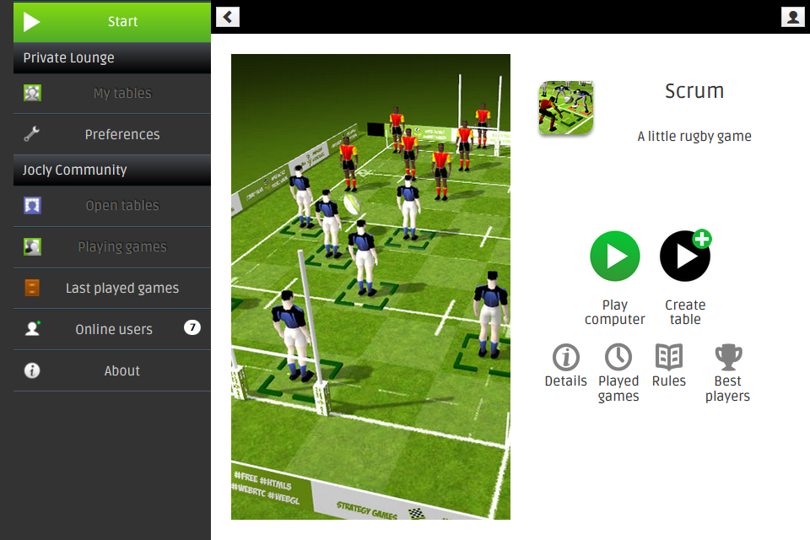Click the user profile icon at top right
The image size is (810, 540).
[x=792, y=17]
